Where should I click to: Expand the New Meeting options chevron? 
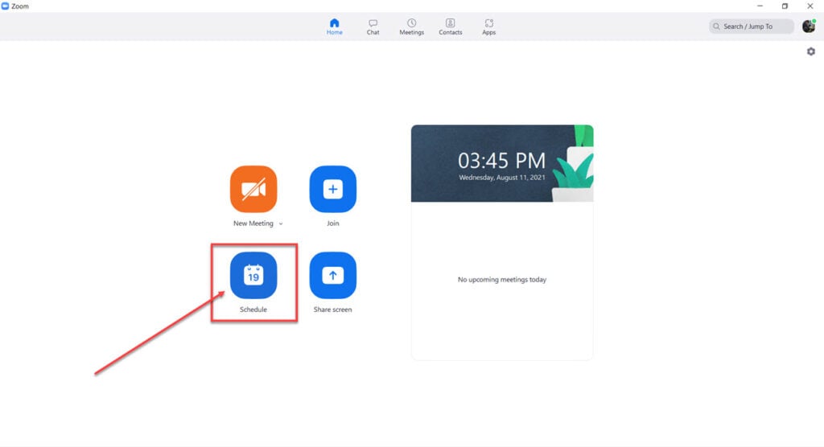click(281, 223)
